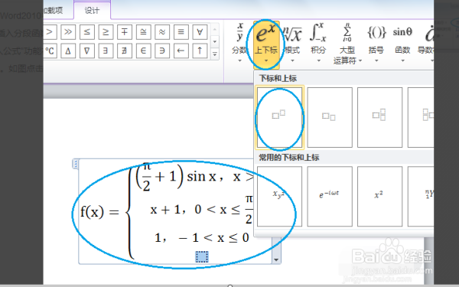Insert the identical-to ≡ symbol
Screen dimensions: 459x287
pyautogui.click(x=181, y=32)
